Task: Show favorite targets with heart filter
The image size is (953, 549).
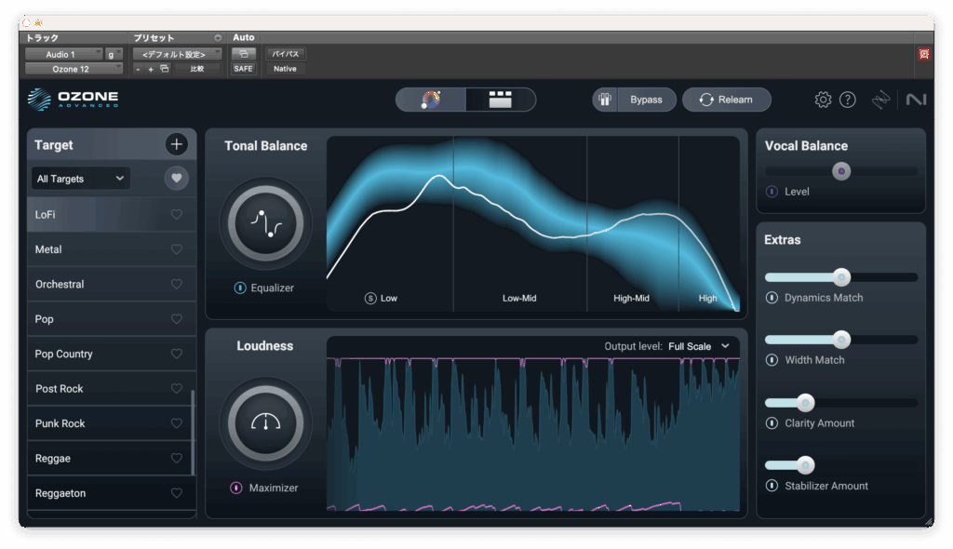Action: point(177,179)
